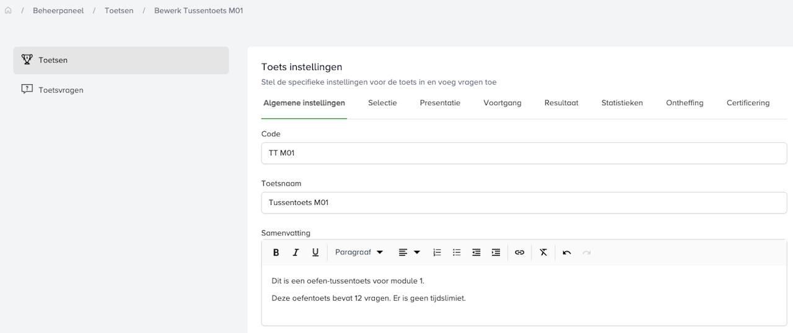The height and width of the screenshot is (333, 793).
Task: Click the home icon in breadcrumb
Action: pos(8,11)
